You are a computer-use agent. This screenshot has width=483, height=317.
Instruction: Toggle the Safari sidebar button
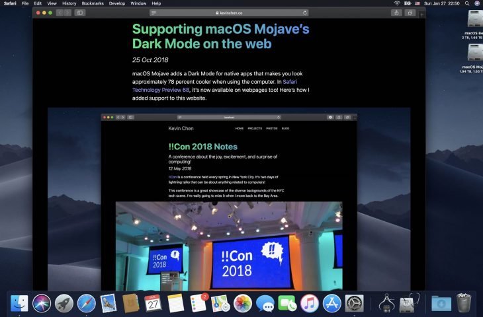click(80, 13)
